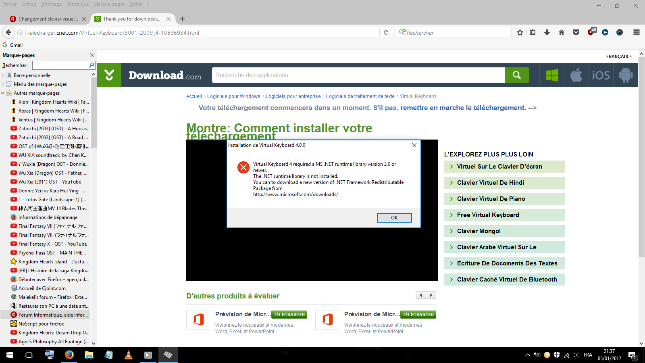Image resolution: width=645 pixels, height=363 pixels.
Task: Close the Marque-pages sidebar
Action: tap(92, 55)
